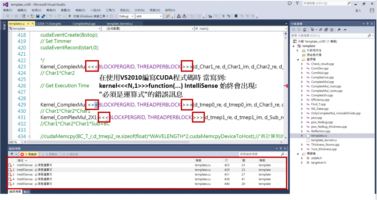Switch to the CUDA 11.0.targets tab

tap(49, 23)
